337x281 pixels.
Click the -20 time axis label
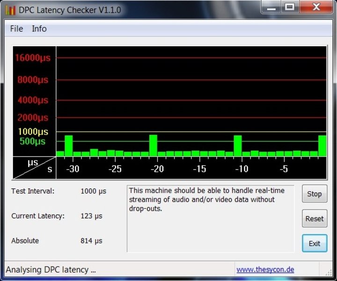point(157,169)
